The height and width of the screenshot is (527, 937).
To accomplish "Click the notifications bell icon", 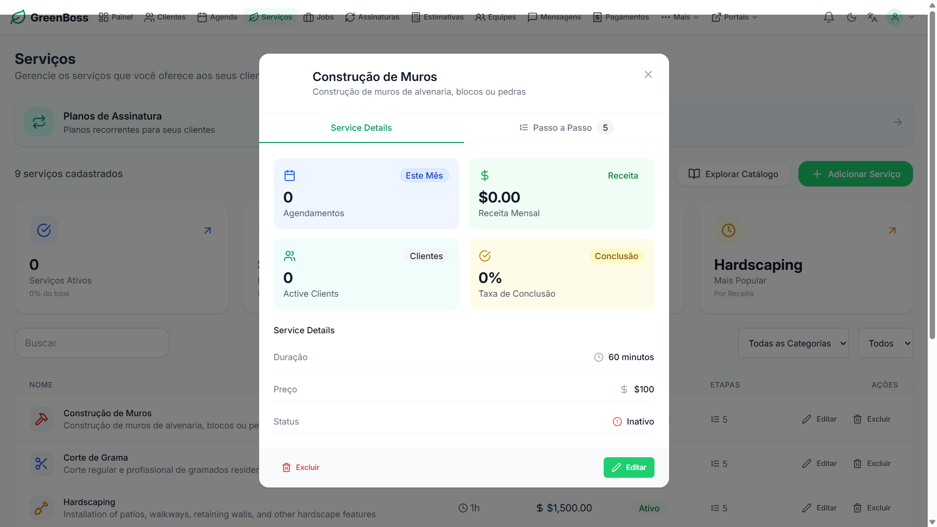I will (x=829, y=17).
